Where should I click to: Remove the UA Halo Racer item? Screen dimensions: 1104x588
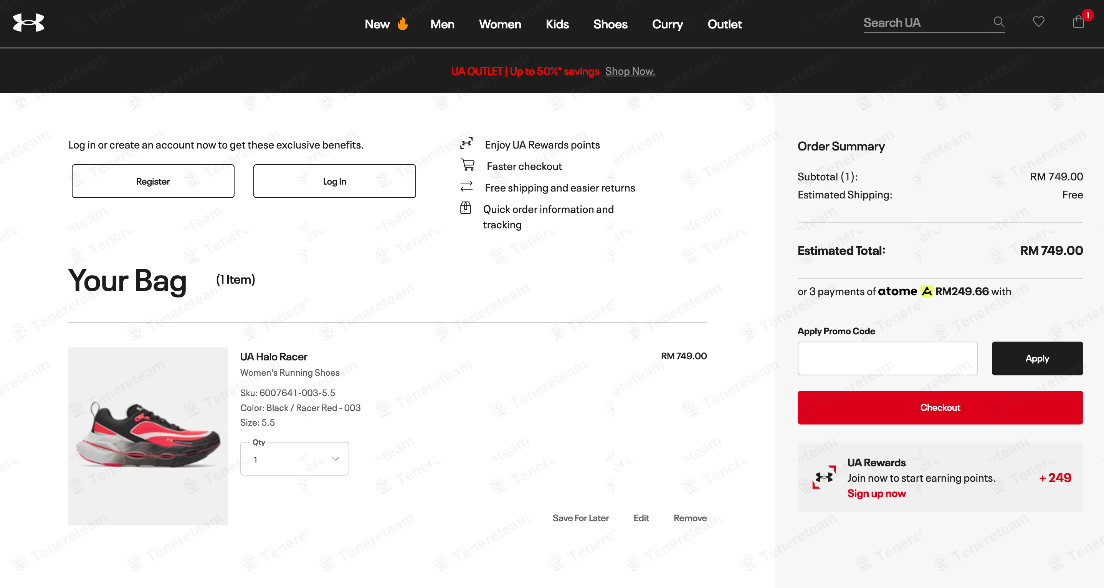click(690, 518)
